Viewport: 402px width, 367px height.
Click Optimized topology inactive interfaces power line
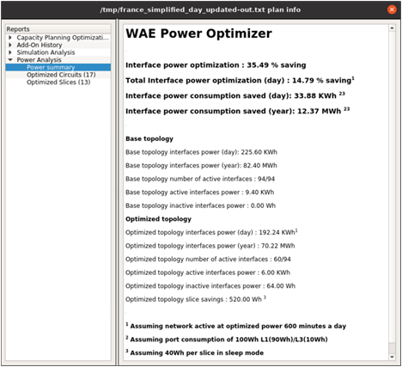click(x=210, y=286)
